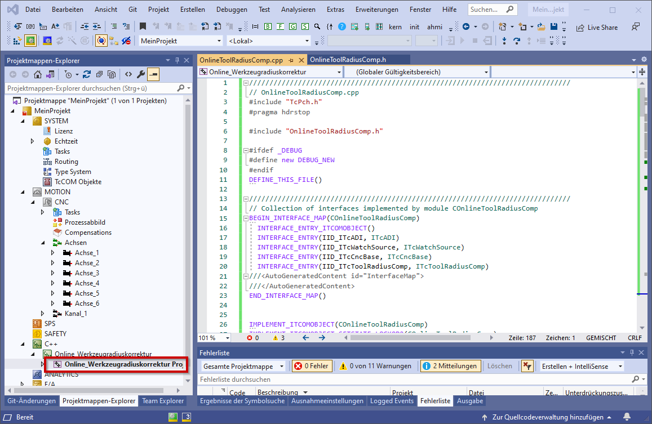Screen dimensions: 652x424
Task: Toggle the 0 Fehler filter
Action: tap(312, 366)
